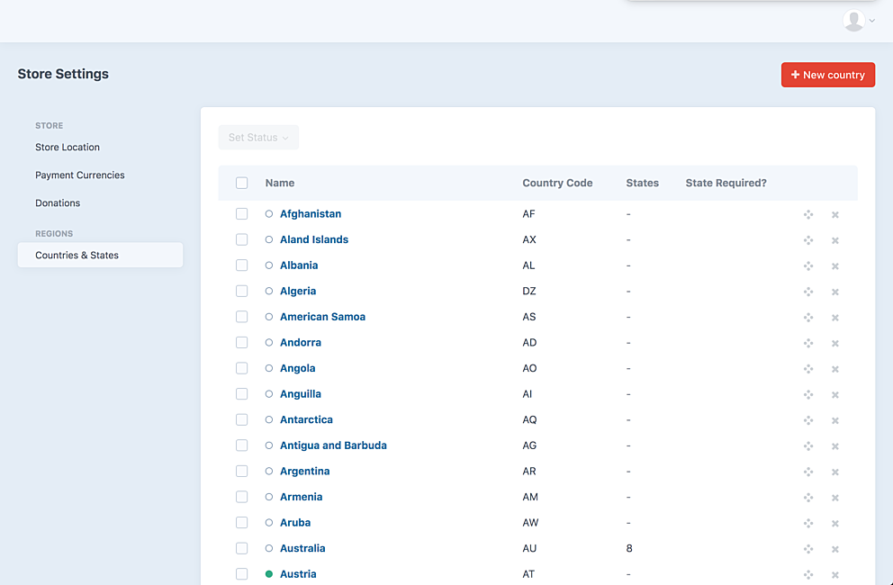Screen dimensions: 893x585
Task: Delete the Albania country row
Action: pyautogui.click(x=834, y=266)
